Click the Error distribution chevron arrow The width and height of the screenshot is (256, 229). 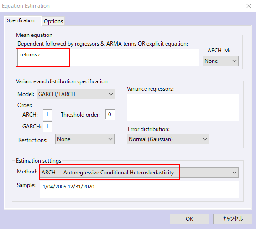coord(205,139)
